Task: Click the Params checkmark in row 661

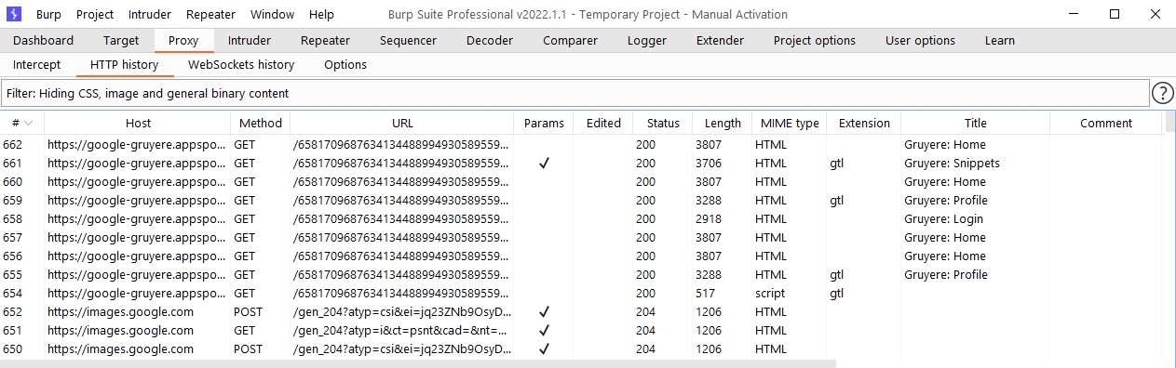Action: [544, 163]
